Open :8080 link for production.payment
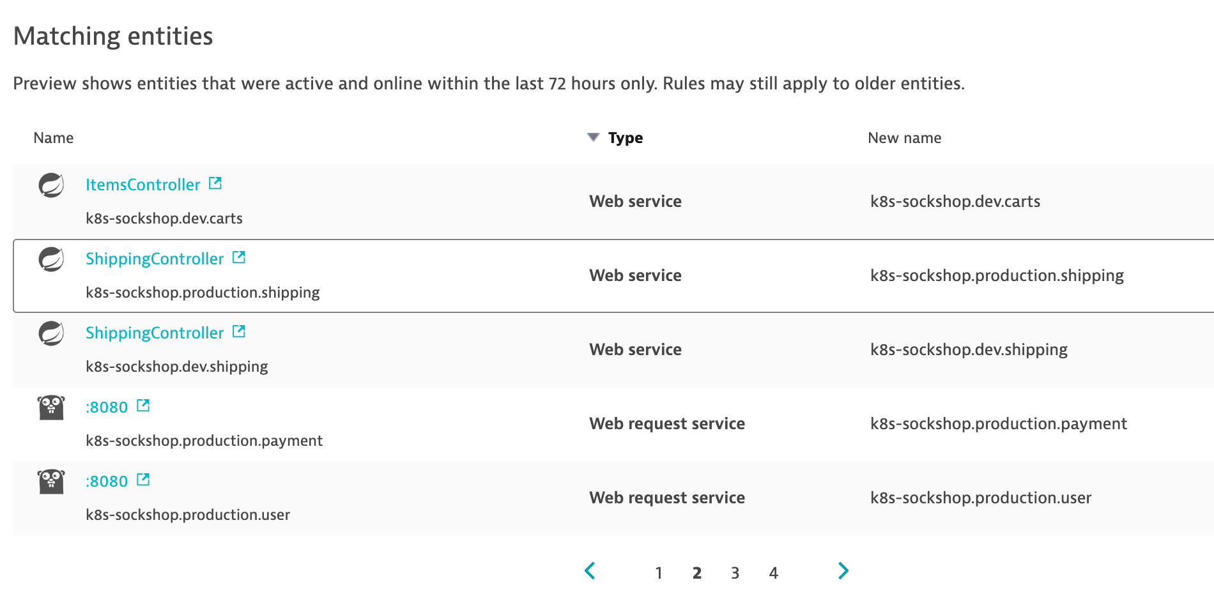 point(107,407)
